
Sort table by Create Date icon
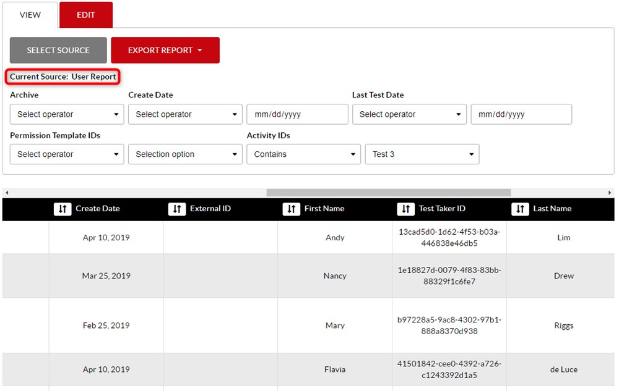pyautogui.click(x=63, y=209)
